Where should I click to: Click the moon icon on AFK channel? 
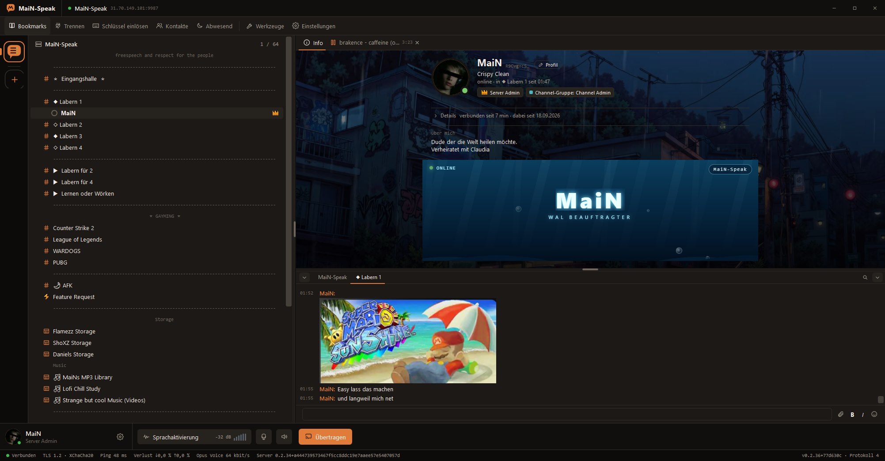pos(57,286)
